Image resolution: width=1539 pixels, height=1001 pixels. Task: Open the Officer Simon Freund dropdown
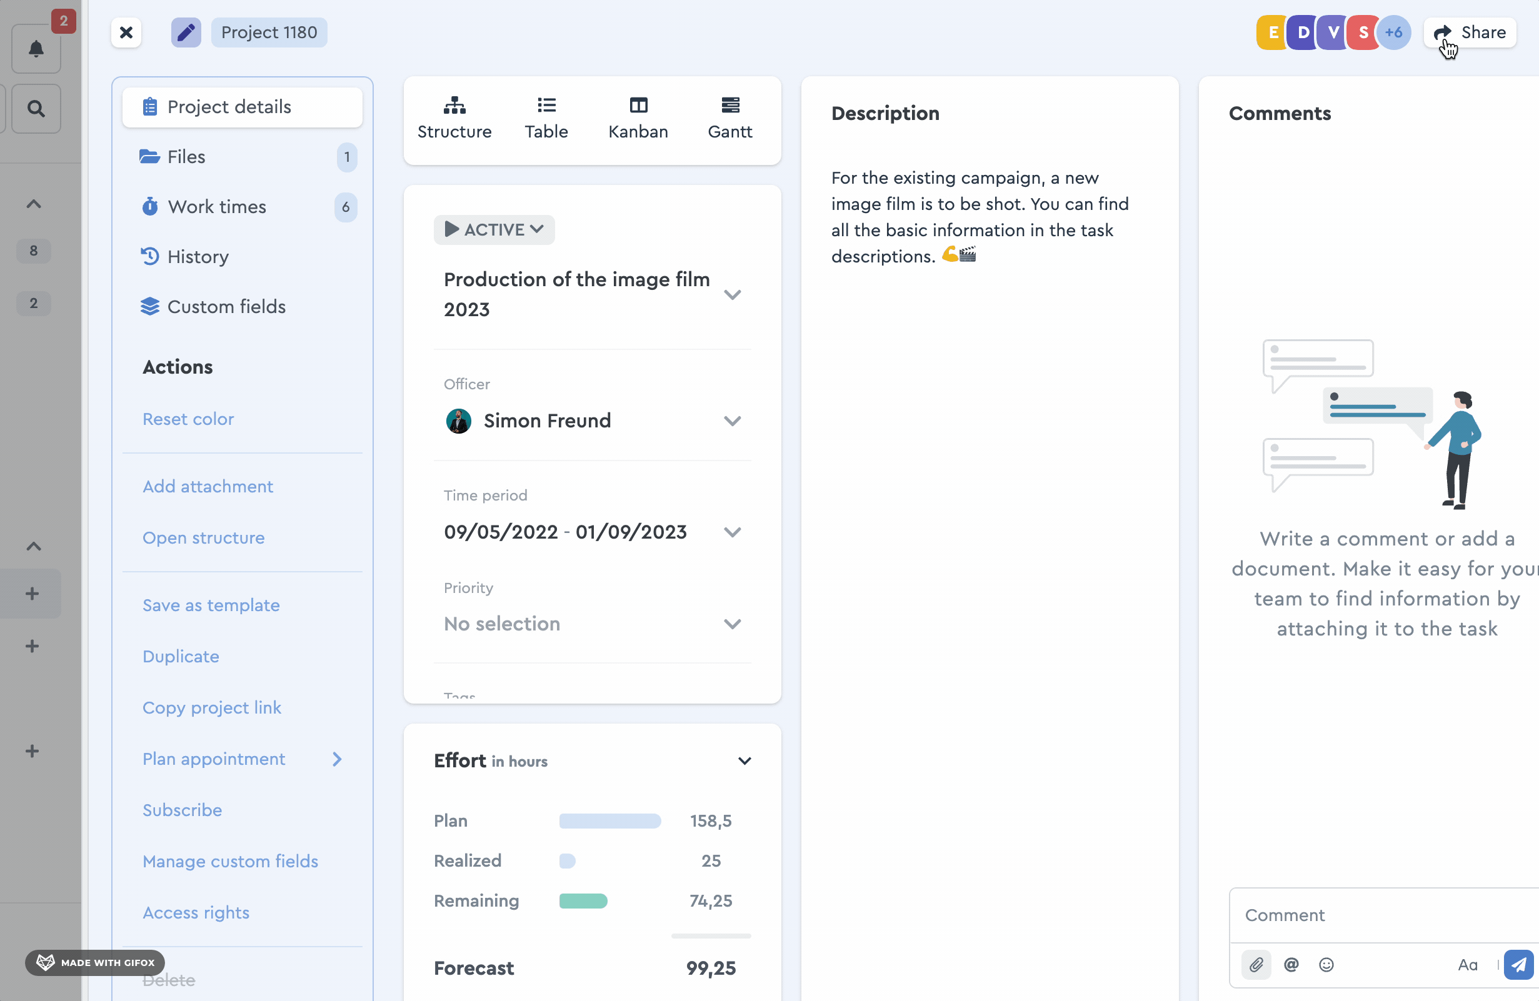(592, 421)
